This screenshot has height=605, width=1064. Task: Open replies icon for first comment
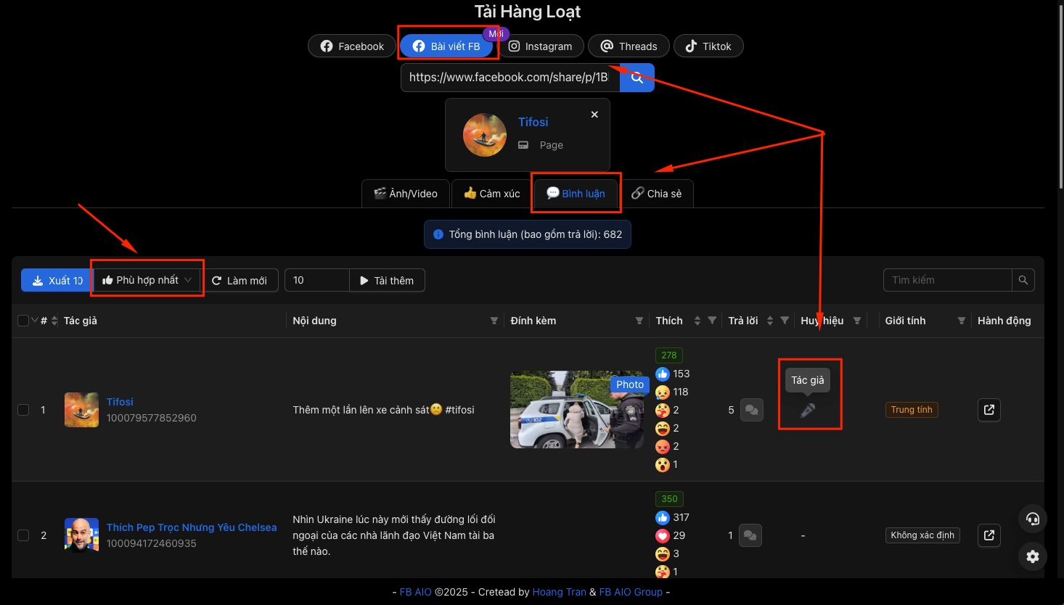pyautogui.click(x=752, y=410)
